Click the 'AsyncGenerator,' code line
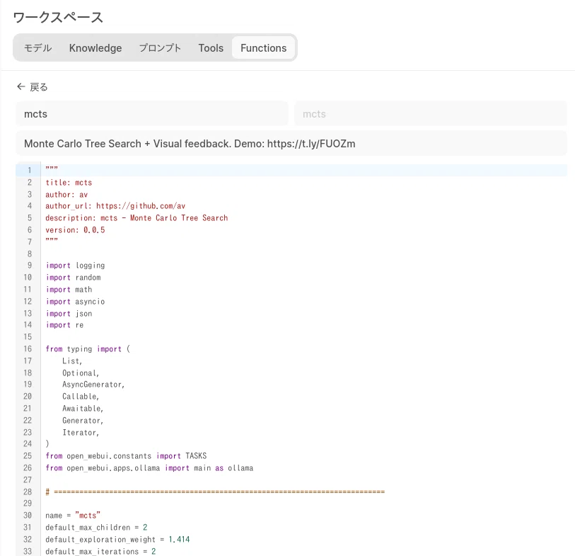The height and width of the screenshot is (556, 575). coord(93,385)
